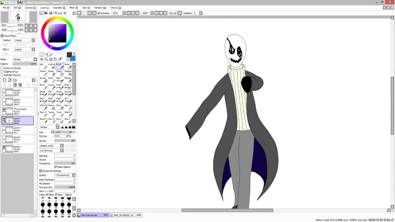This screenshot has height=222, width=395.
Task: Select the Eraser tool
Action: tap(52, 73)
